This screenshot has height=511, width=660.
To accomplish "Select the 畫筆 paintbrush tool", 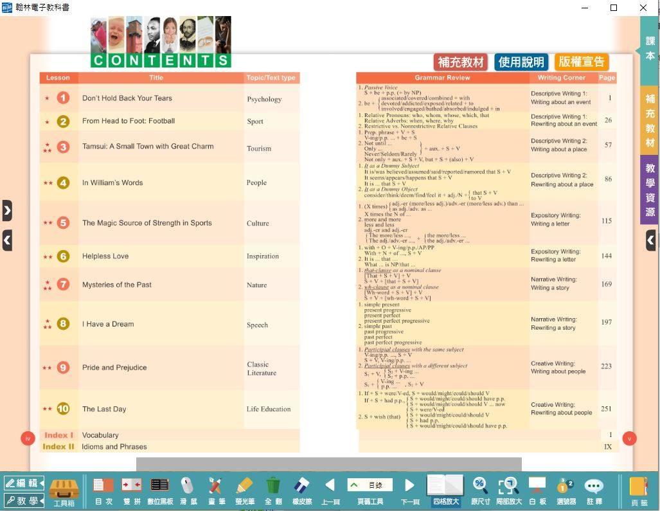I will pos(217,492).
